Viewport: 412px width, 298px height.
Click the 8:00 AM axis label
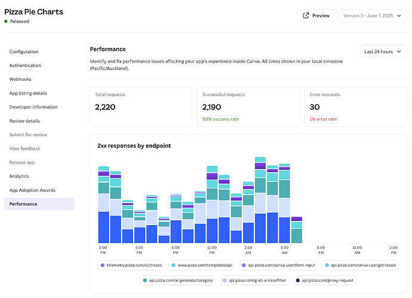[321, 250]
